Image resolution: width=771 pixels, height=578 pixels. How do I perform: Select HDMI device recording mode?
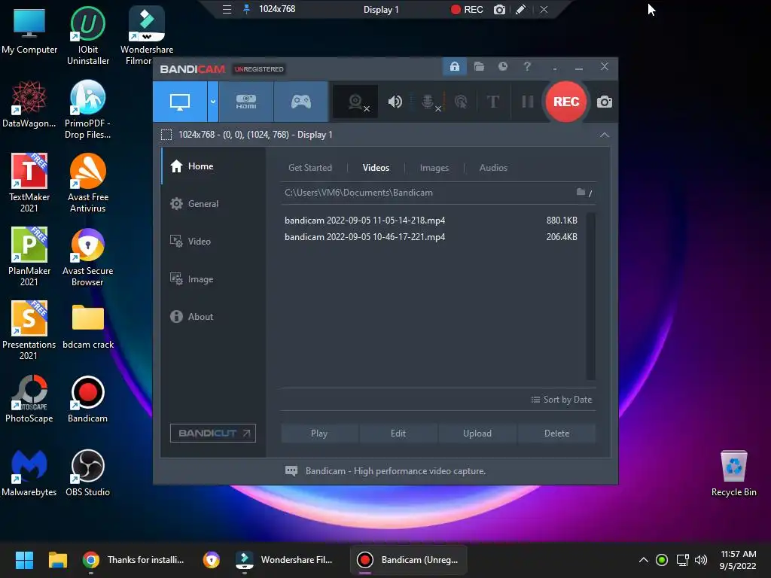pyautogui.click(x=246, y=102)
